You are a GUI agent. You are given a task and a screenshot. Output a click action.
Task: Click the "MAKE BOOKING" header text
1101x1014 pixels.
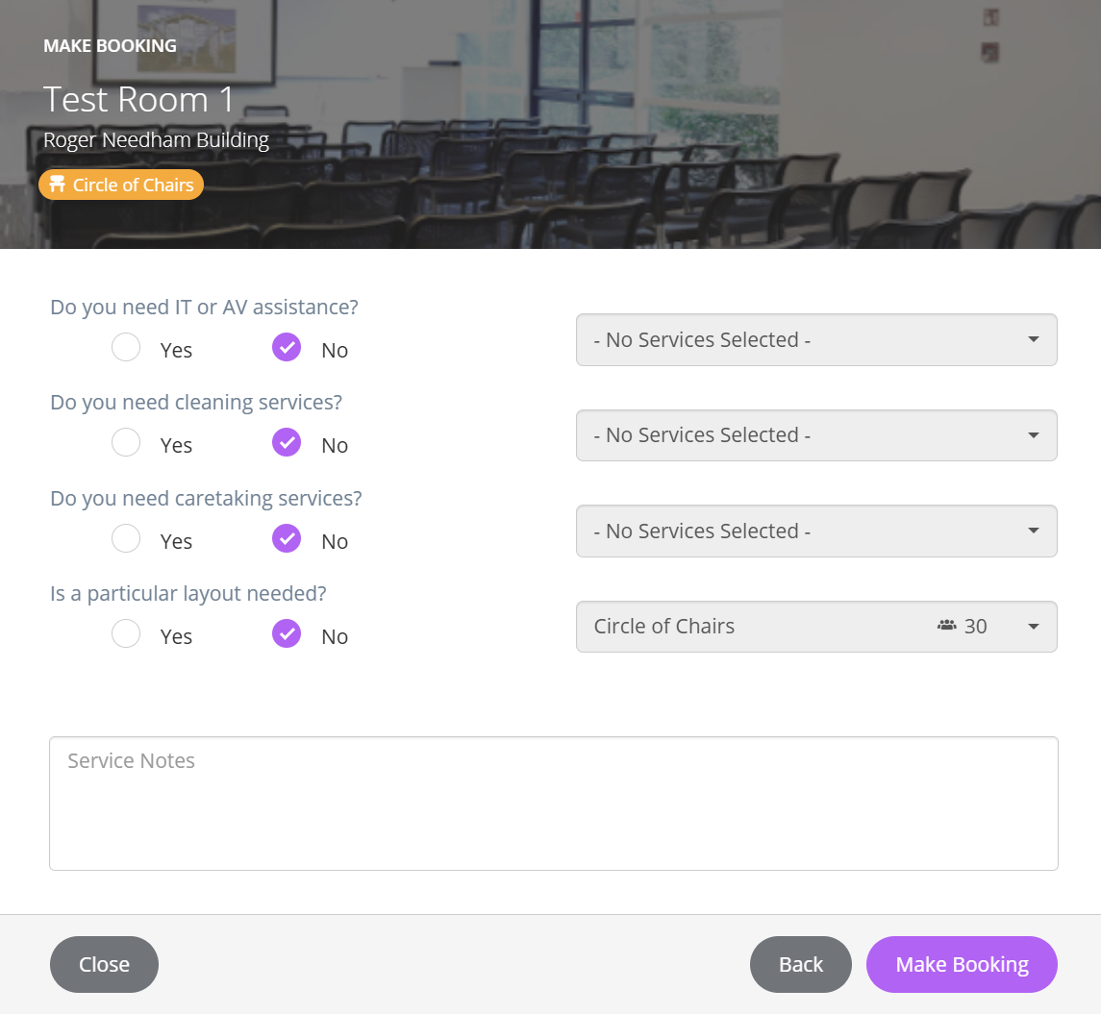pos(111,45)
